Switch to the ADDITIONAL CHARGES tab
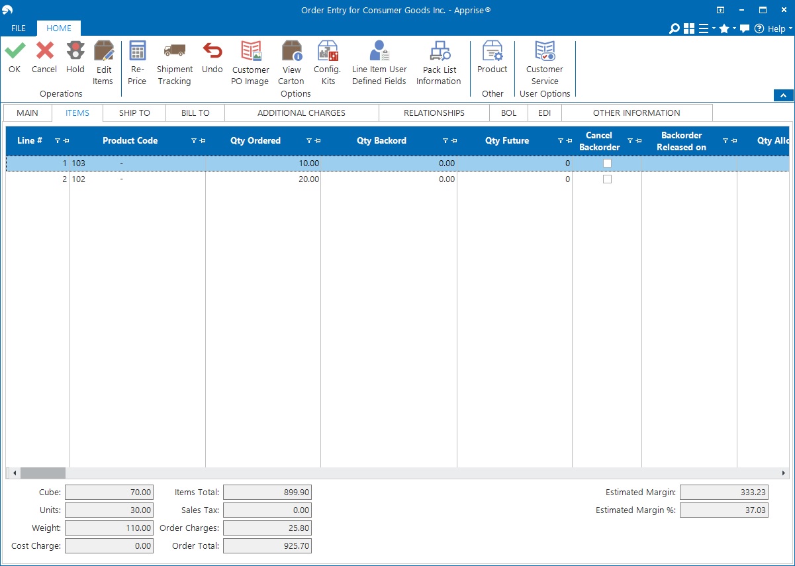This screenshot has height=566, width=795. (301, 113)
